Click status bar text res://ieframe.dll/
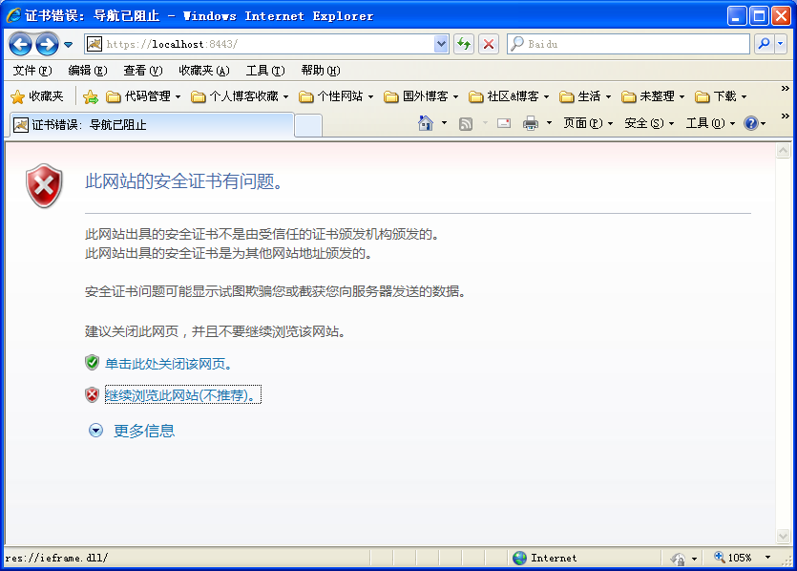The image size is (797, 571). (56, 559)
